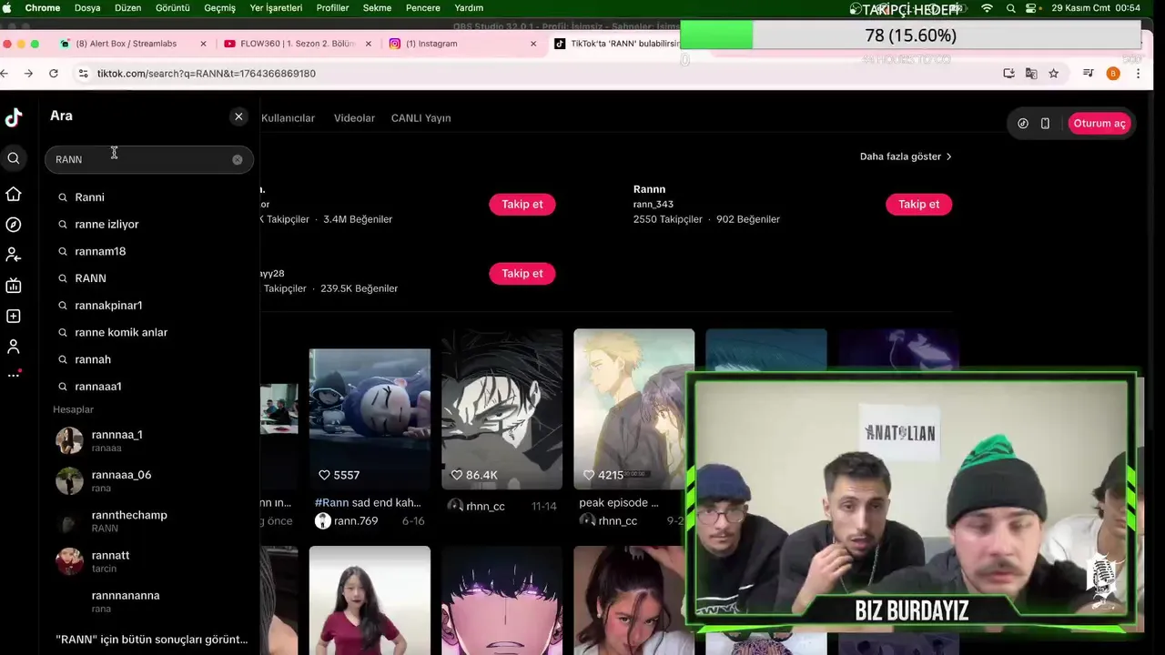Open rann_343 username link

(x=653, y=205)
